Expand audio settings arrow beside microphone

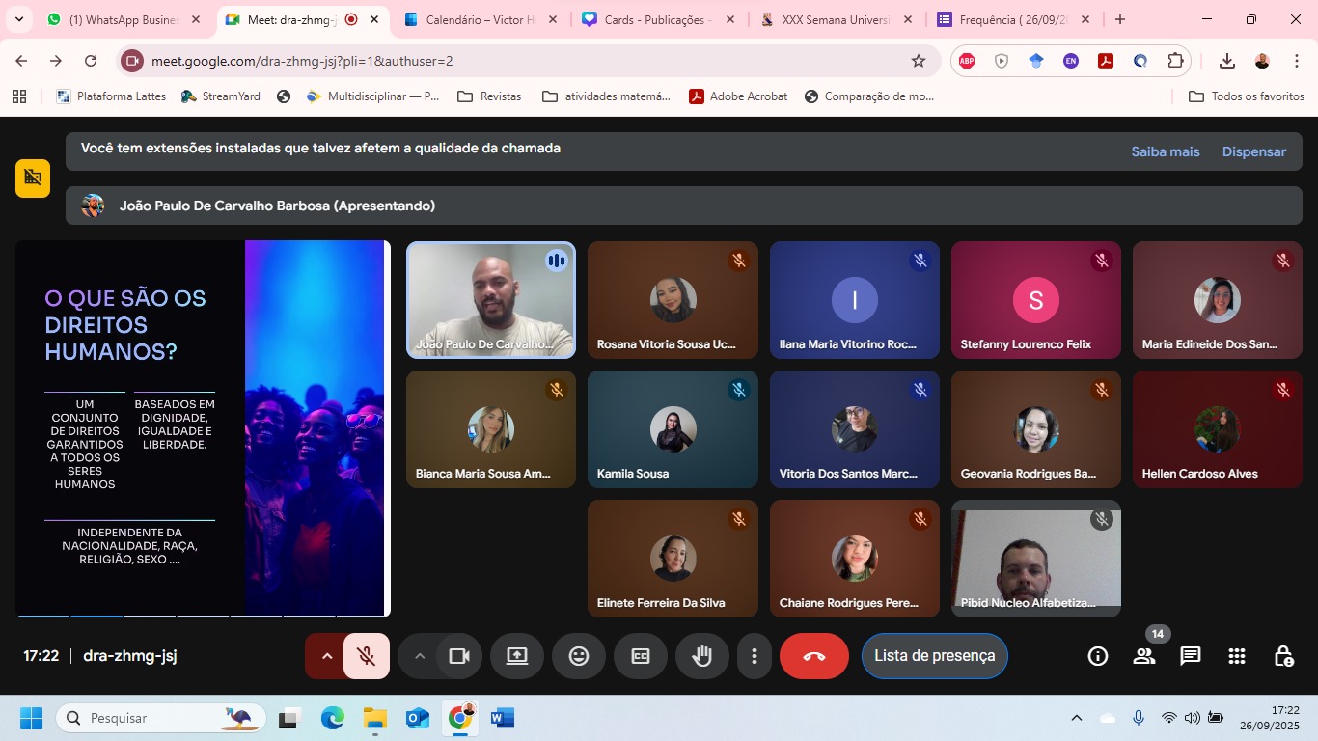pyautogui.click(x=326, y=656)
